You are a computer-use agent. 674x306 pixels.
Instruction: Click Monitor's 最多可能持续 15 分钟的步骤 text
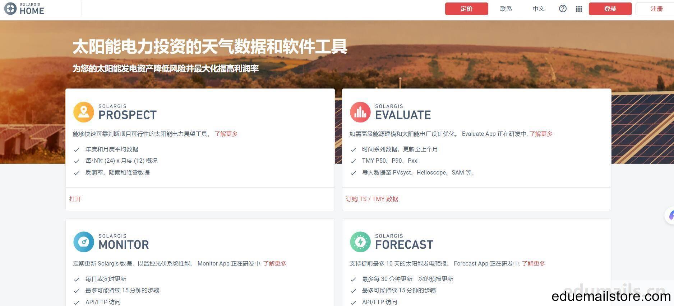[122, 290]
